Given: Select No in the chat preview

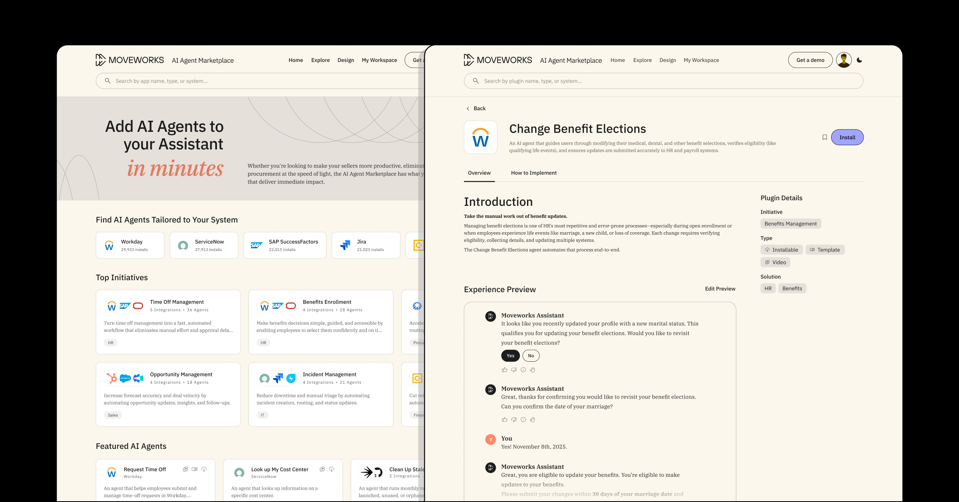Looking at the screenshot, I should (x=531, y=356).
